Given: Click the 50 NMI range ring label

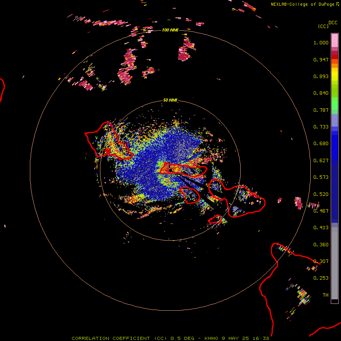Looking at the screenshot, I should [x=170, y=100].
